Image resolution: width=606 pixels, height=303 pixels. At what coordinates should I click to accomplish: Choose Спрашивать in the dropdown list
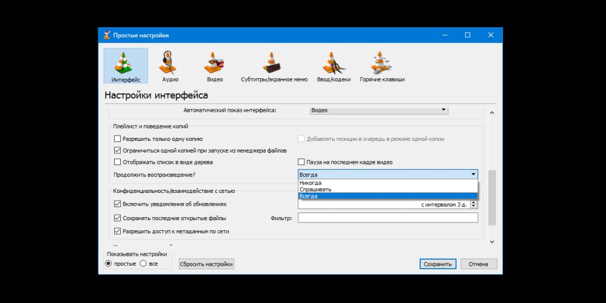[388, 189]
